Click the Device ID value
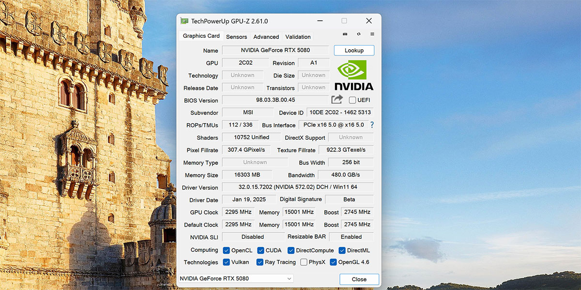The image size is (581, 290). 340,113
